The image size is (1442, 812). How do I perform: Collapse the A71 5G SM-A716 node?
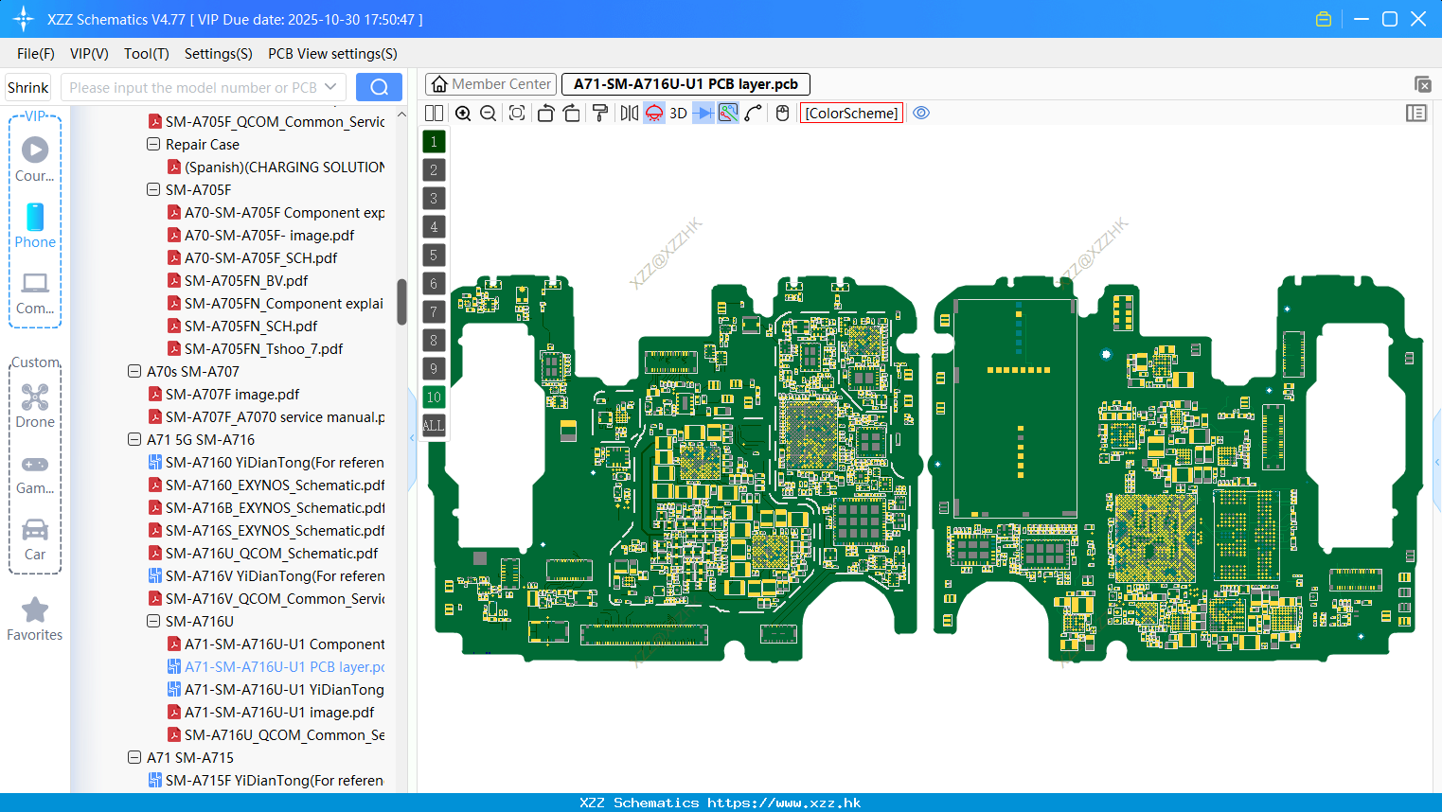click(x=134, y=440)
